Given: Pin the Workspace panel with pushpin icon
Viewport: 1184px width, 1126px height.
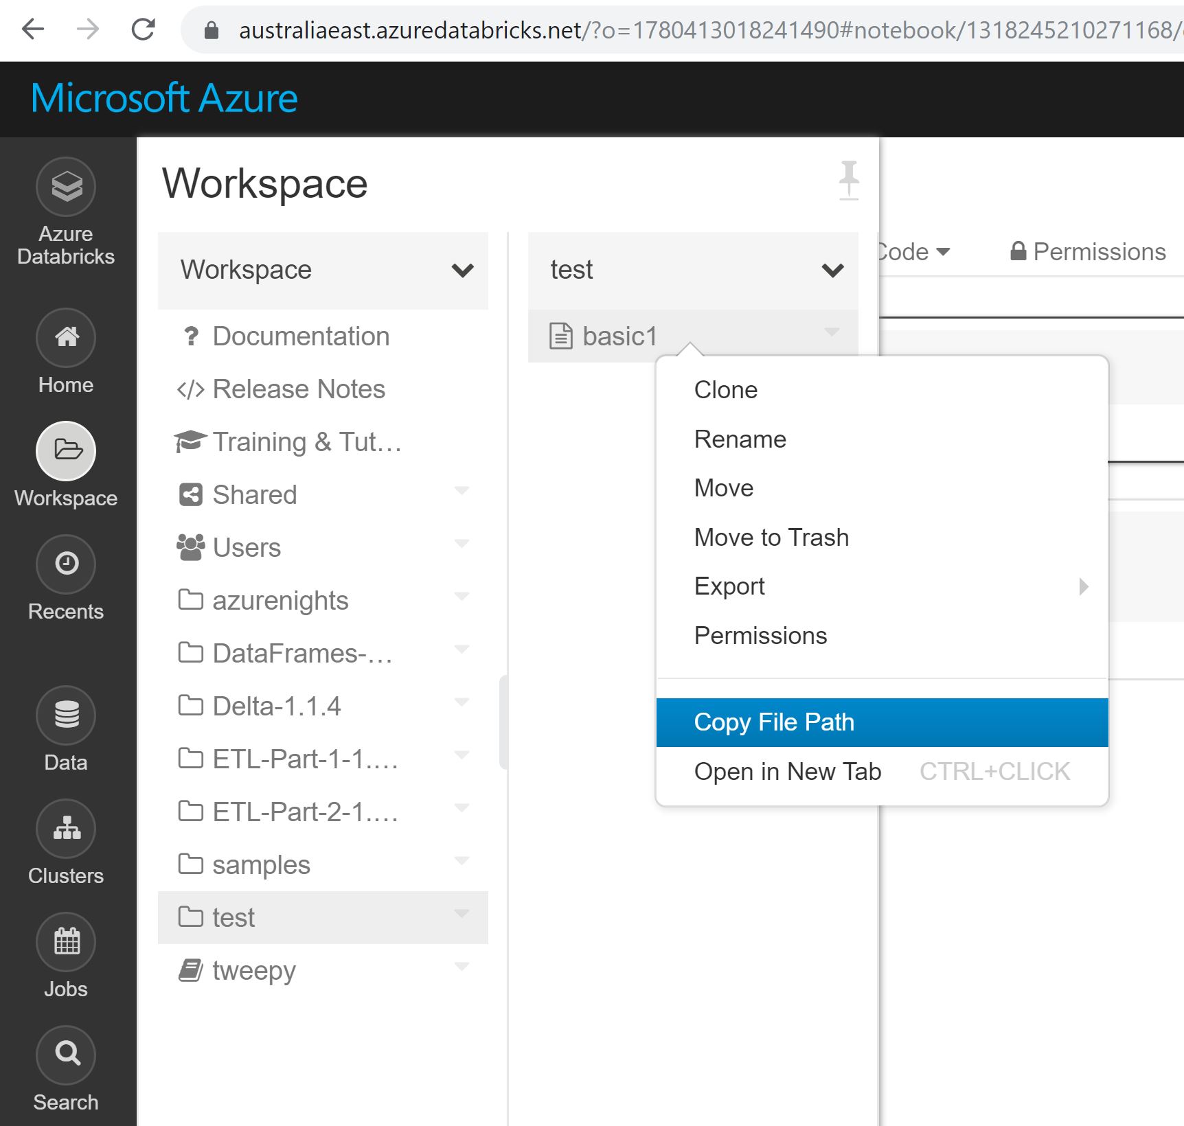Looking at the screenshot, I should 849,181.
